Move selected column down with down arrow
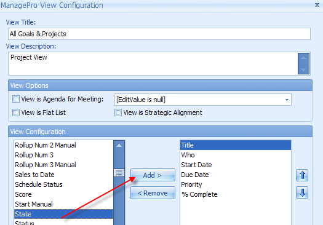Image resolution: width=323 pixels, height=225 pixels. pyautogui.click(x=302, y=192)
